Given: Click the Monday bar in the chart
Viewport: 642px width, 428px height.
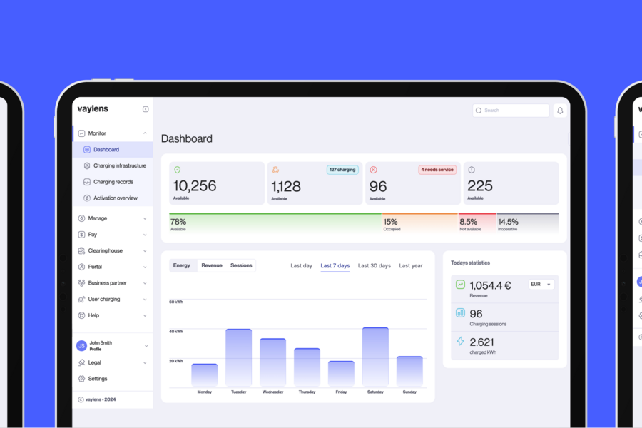Looking at the screenshot, I should (205, 375).
